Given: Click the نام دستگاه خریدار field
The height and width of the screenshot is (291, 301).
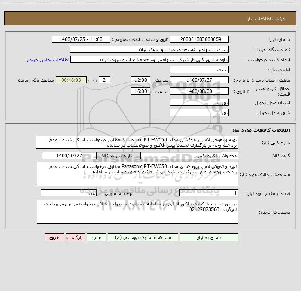Looking at the screenshot, I should [x=149, y=49].
